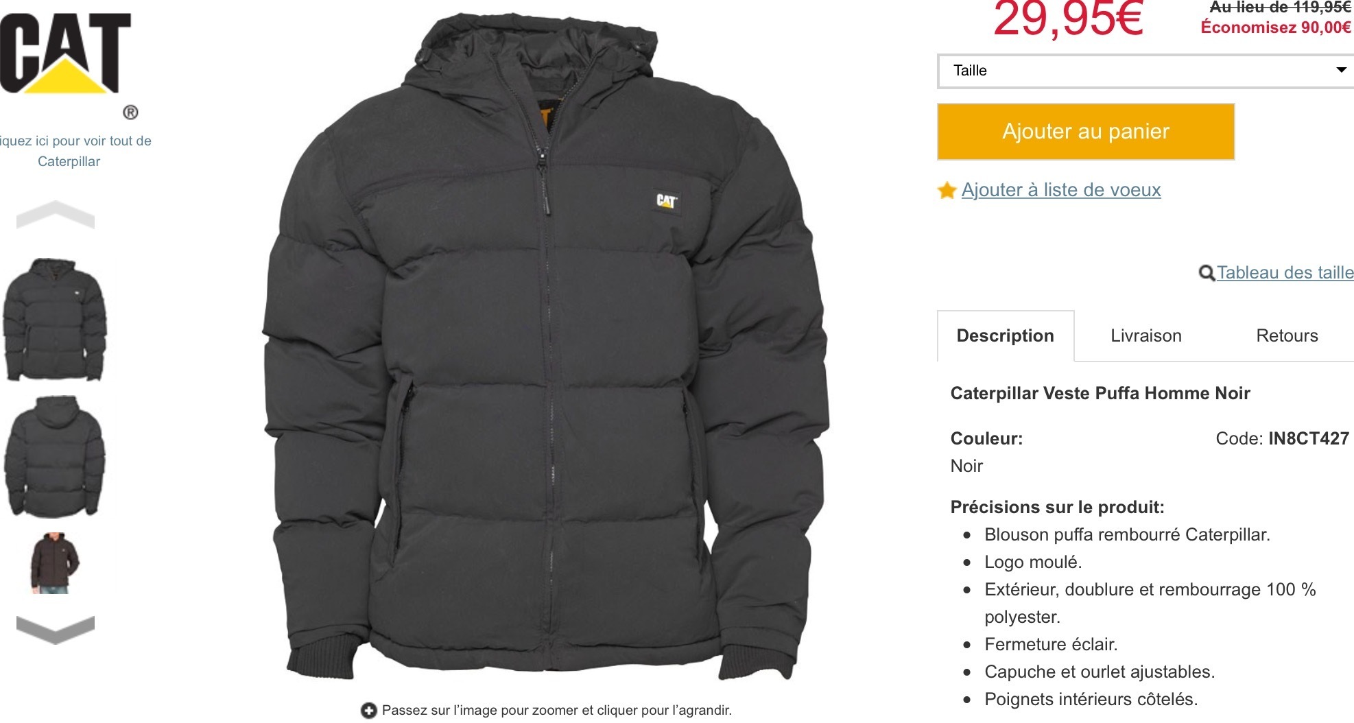This screenshot has width=1354, height=723.
Task: Switch to the Retours tab
Action: 1287,335
